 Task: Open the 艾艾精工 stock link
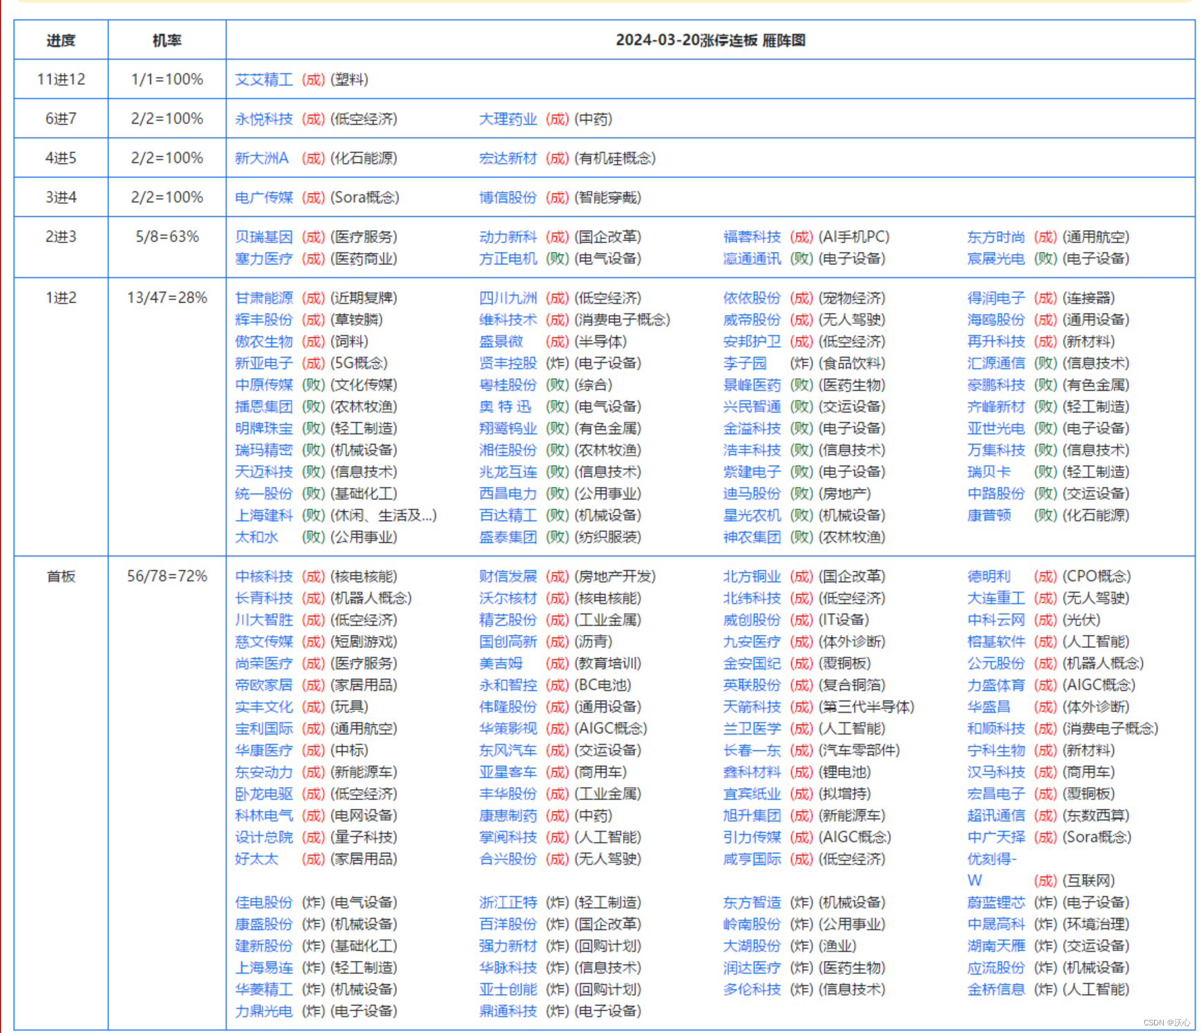click(x=264, y=79)
